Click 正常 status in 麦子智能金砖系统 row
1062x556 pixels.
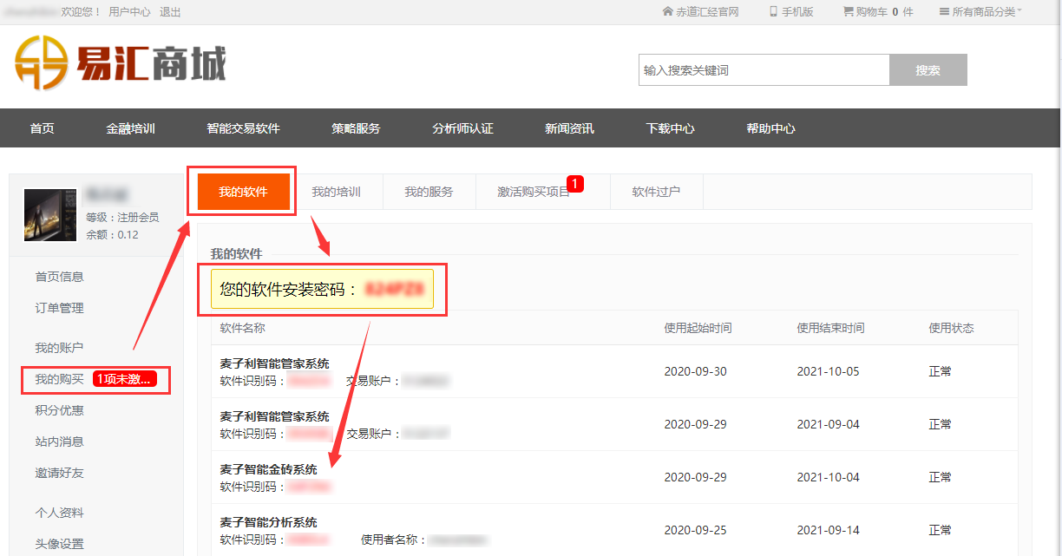pos(941,477)
